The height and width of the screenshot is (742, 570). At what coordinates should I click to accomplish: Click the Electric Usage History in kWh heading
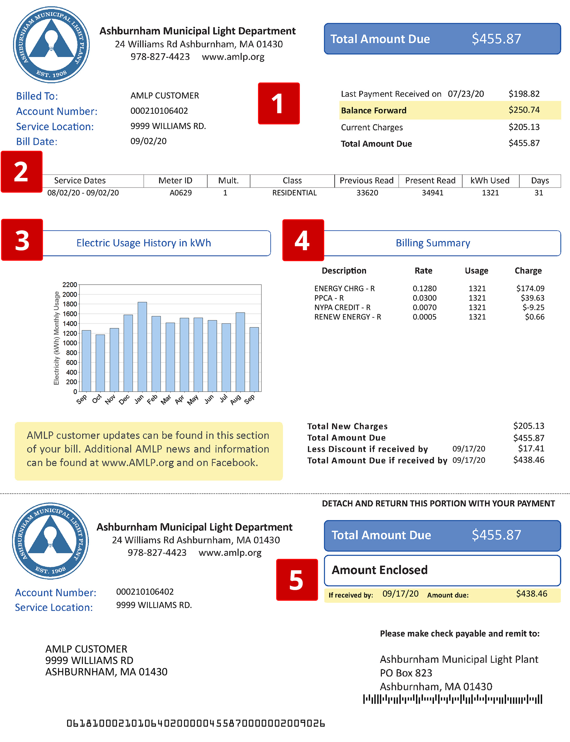pyautogui.click(x=143, y=243)
